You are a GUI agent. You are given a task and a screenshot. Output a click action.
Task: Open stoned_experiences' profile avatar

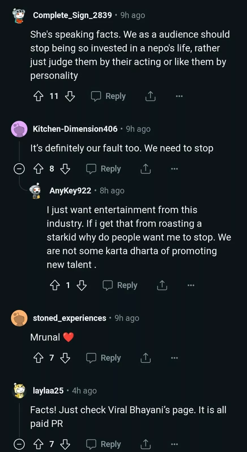click(x=19, y=318)
